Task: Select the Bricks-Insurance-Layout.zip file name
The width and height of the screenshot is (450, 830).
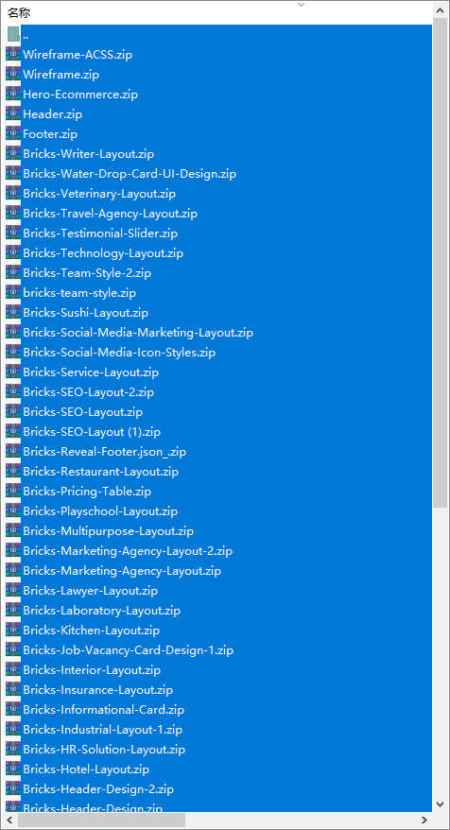Action: [x=98, y=690]
